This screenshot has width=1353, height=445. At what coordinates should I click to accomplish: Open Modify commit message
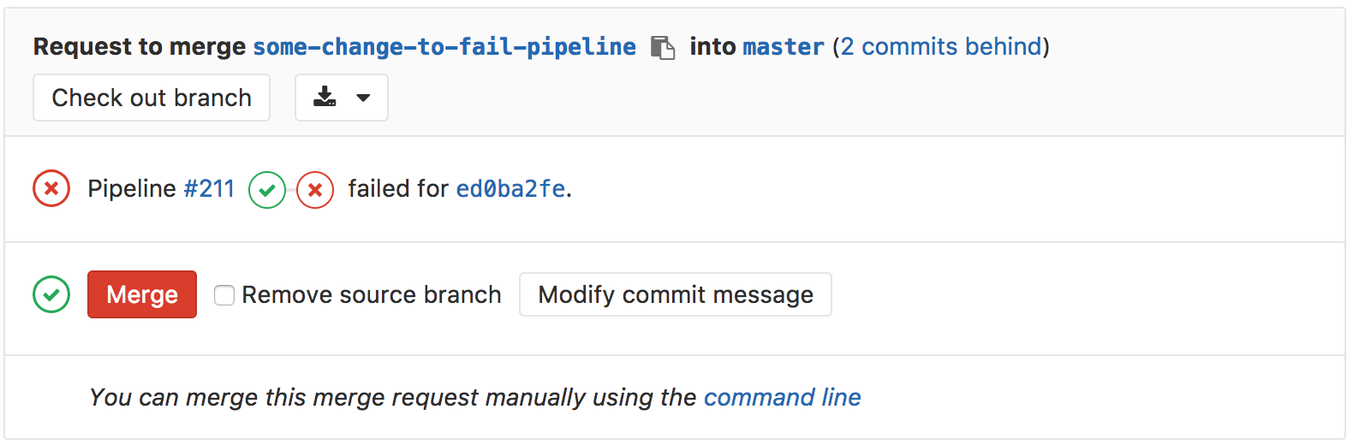pyautogui.click(x=676, y=294)
